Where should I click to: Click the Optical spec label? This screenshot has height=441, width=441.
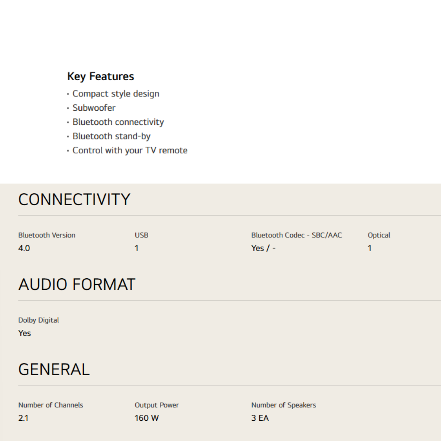point(379,235)
